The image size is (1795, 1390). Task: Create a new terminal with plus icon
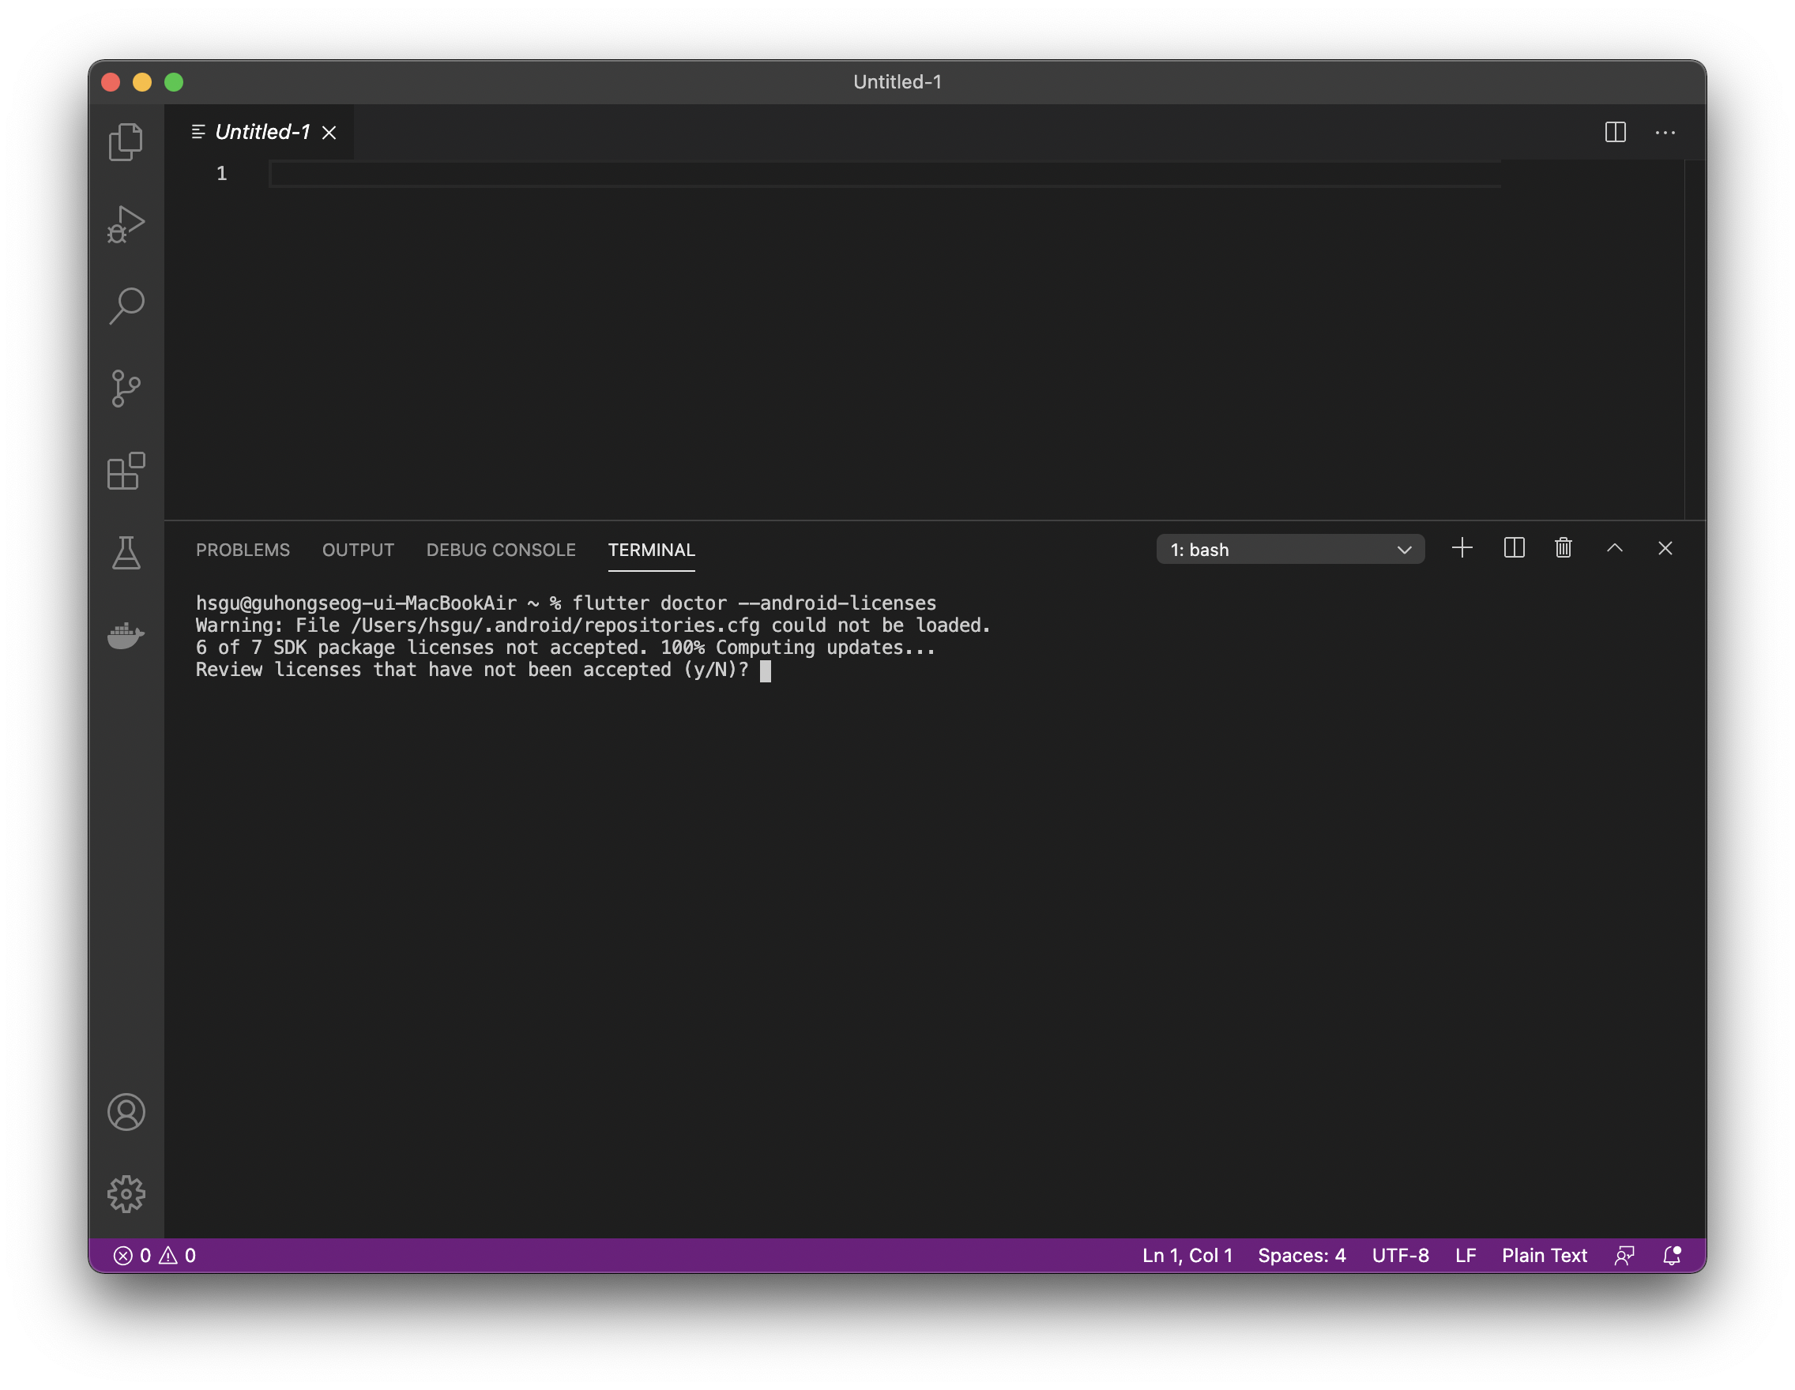[x=1462, y=548]
